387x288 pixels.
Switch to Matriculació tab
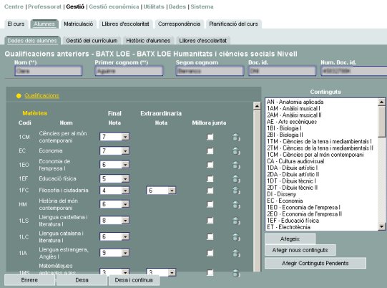click(x=79, y=24)
